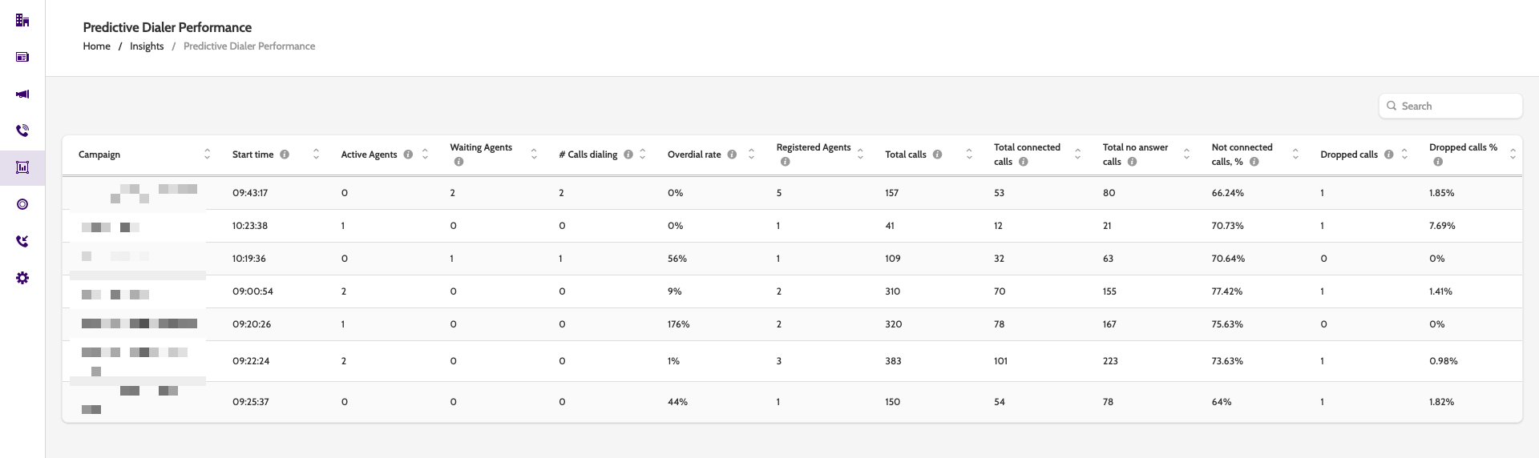Click dropped calls % value 7.69%

point(1442,226)
